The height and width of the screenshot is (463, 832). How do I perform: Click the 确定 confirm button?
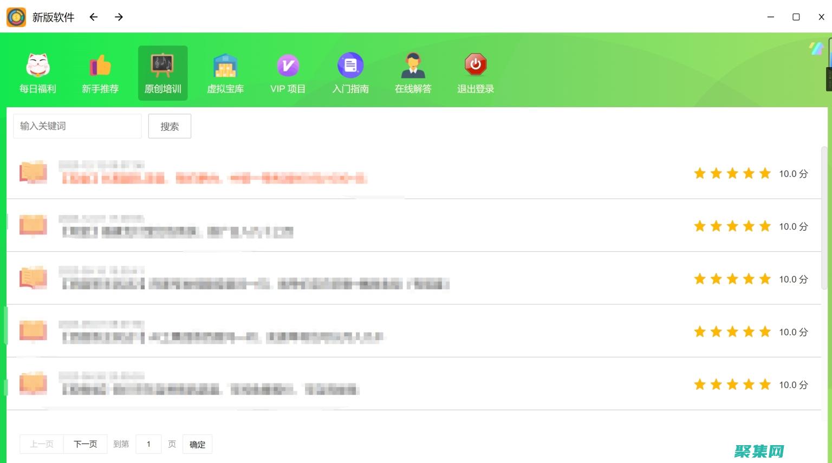tap(197, 444)
